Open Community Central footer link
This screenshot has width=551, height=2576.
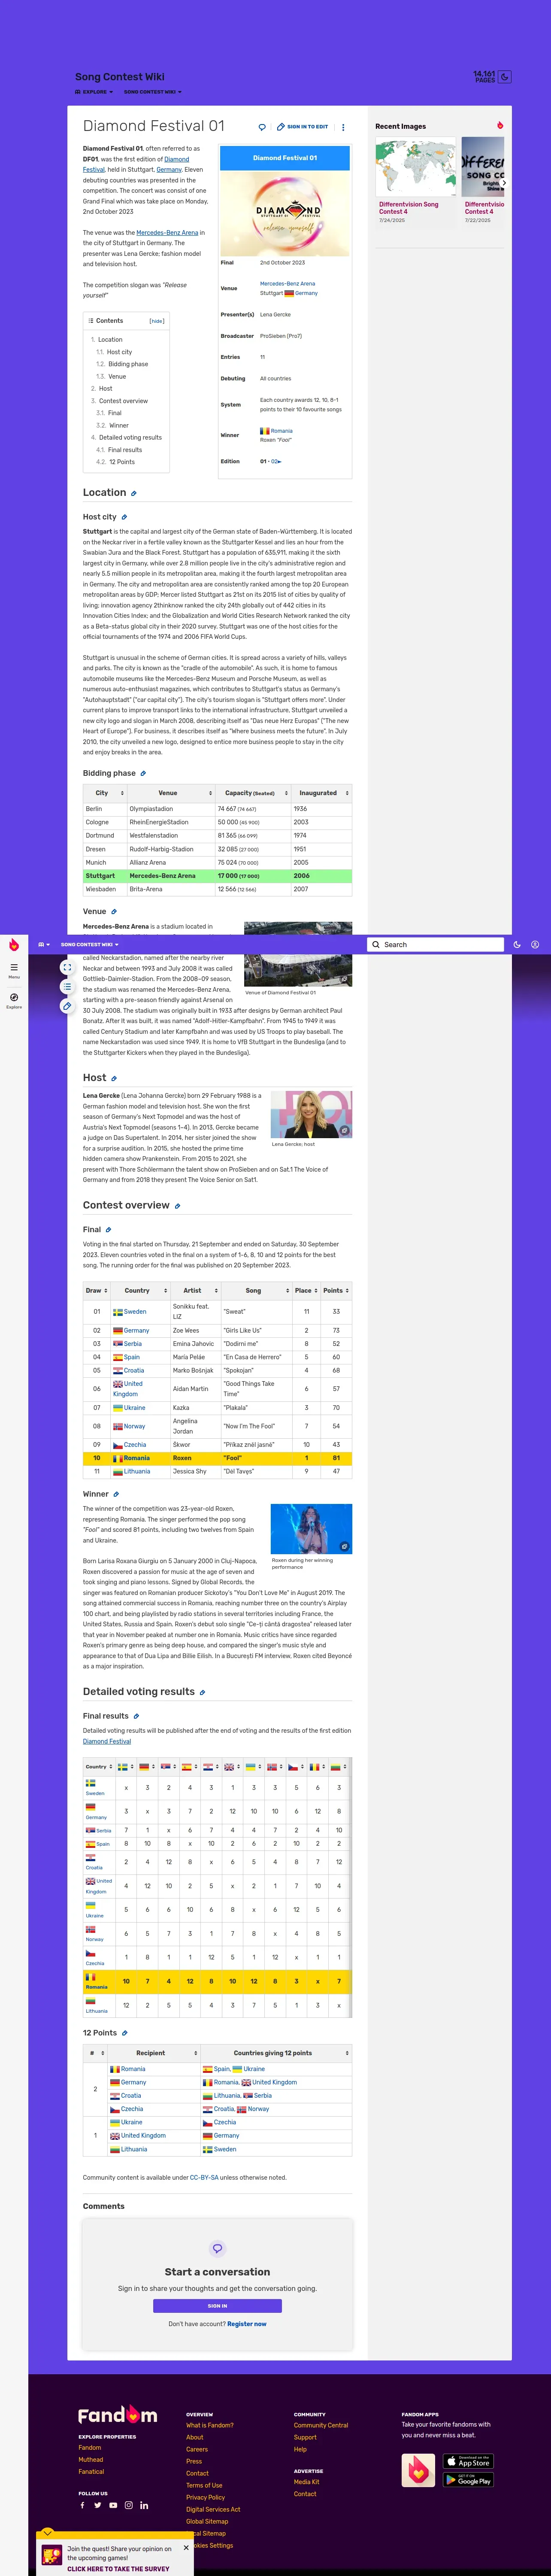tap(321, 2425)
